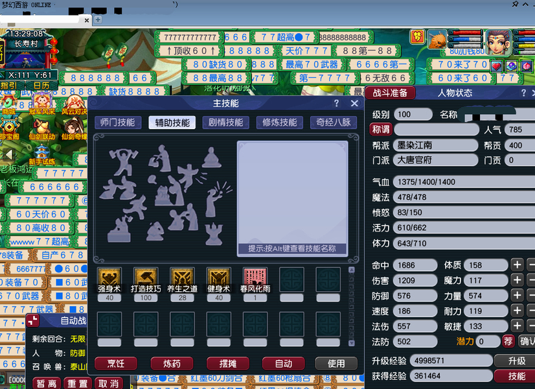Image resolution: width=535 pixels, height=389 pixels.
Task: Select the 打造技巧 skill icon
Action: 146,277
